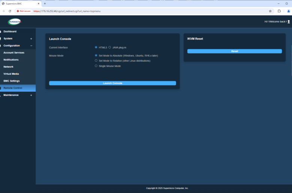The width and height of the screenshot is (292, 193).
Task: Reload the page with refresh icon
Action: tap(10, 11)
